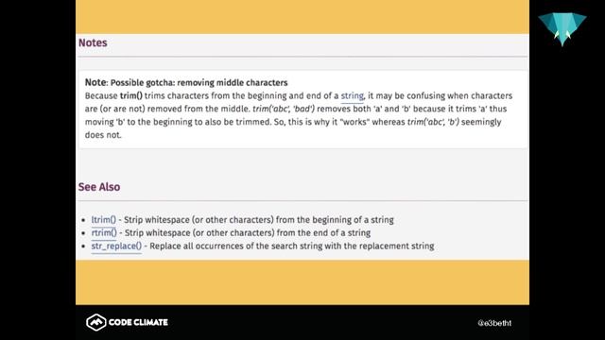Open the rtrim() function link

click(x=104, y=233)
